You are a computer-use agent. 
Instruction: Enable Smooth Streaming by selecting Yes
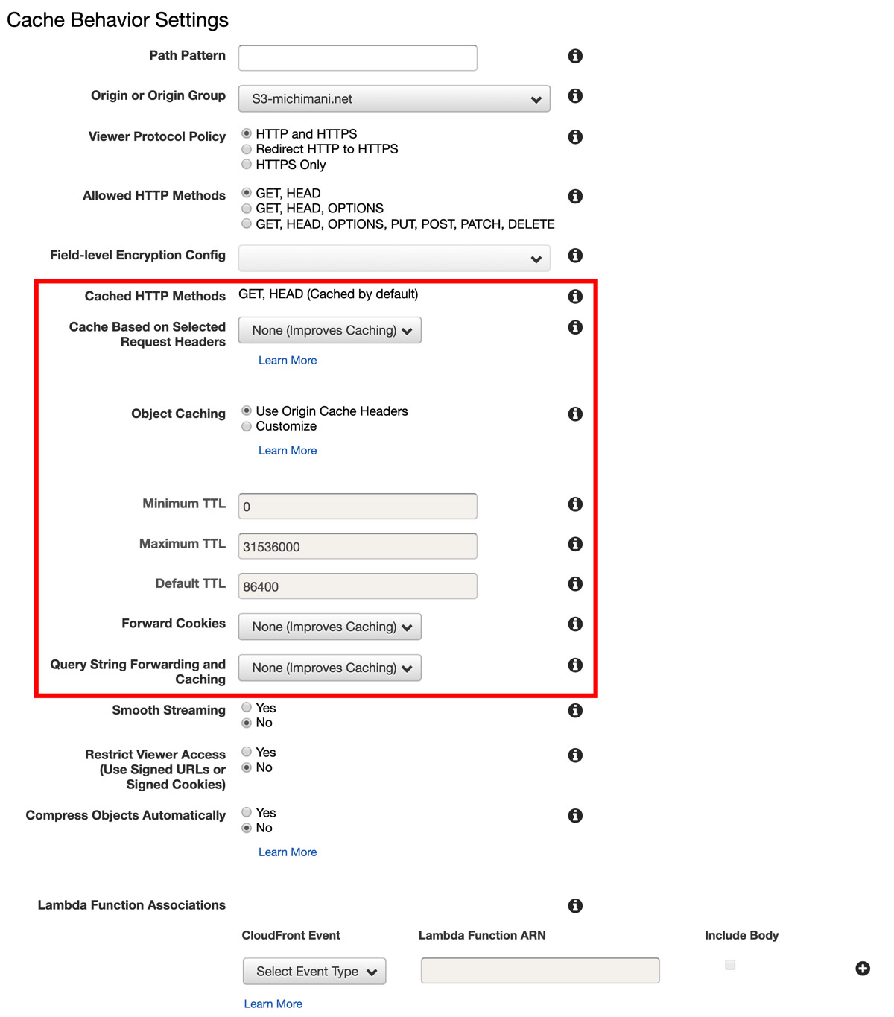(247, 707)
